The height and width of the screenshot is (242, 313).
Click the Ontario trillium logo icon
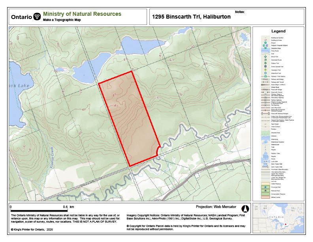[38, 17]
